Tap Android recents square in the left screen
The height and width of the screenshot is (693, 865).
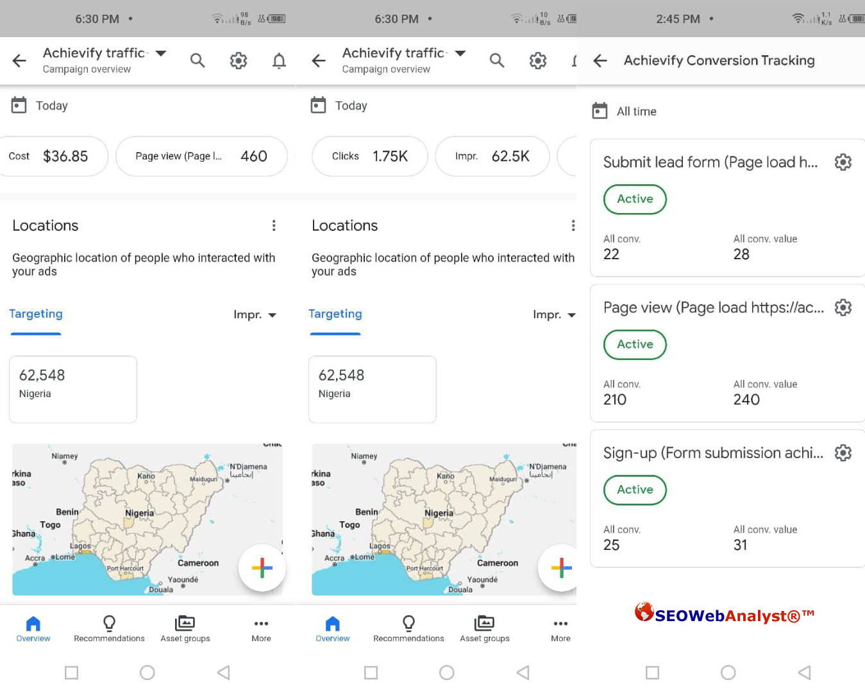point(72,672)
